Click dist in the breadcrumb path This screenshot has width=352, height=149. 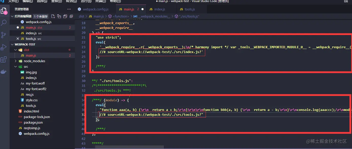tap(81, 16)
